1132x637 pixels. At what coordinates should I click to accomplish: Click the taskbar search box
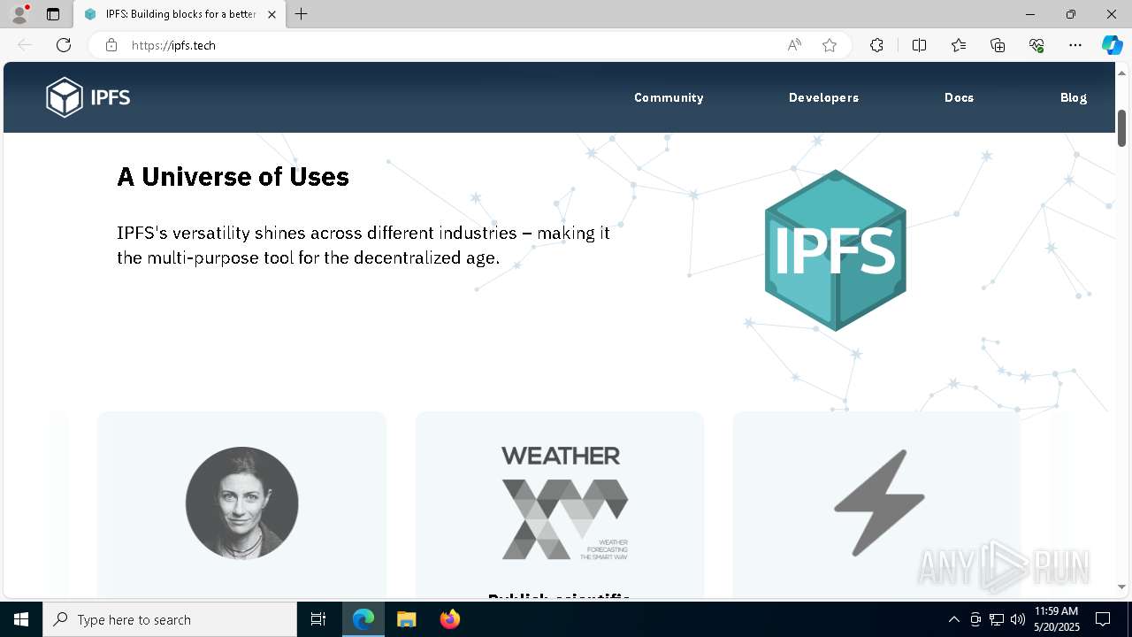[170, 619]
